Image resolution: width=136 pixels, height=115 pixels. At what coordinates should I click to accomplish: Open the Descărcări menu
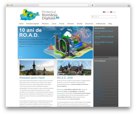coord(89,24)
